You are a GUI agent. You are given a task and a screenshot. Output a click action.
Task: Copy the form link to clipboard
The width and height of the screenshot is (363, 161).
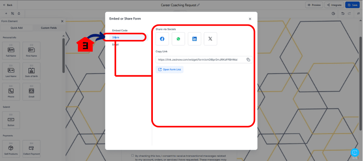pyautogui.click(x=248, y=60)
